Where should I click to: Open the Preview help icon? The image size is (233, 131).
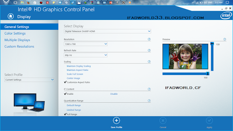point(225,39)
